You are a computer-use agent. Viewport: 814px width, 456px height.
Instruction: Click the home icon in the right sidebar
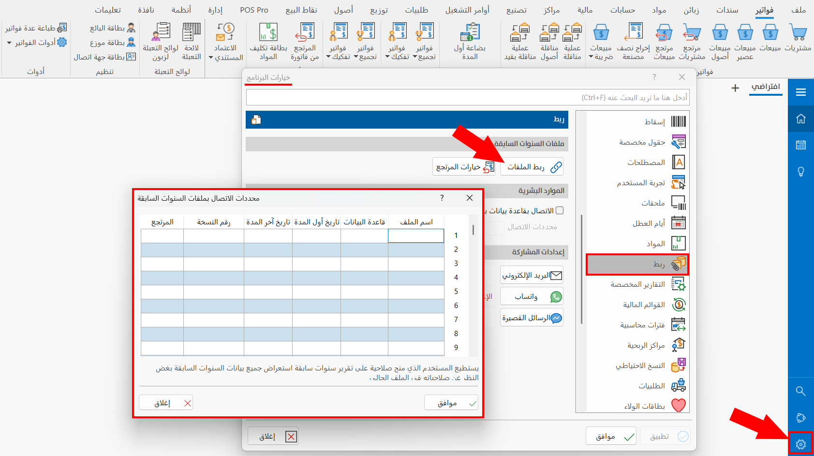(x=800, y=118)
